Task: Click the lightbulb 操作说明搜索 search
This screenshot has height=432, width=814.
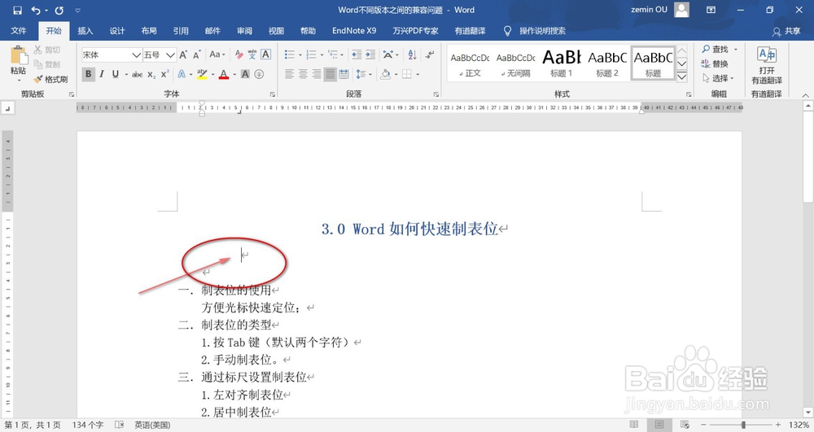Action: click(x=535, y=31)
